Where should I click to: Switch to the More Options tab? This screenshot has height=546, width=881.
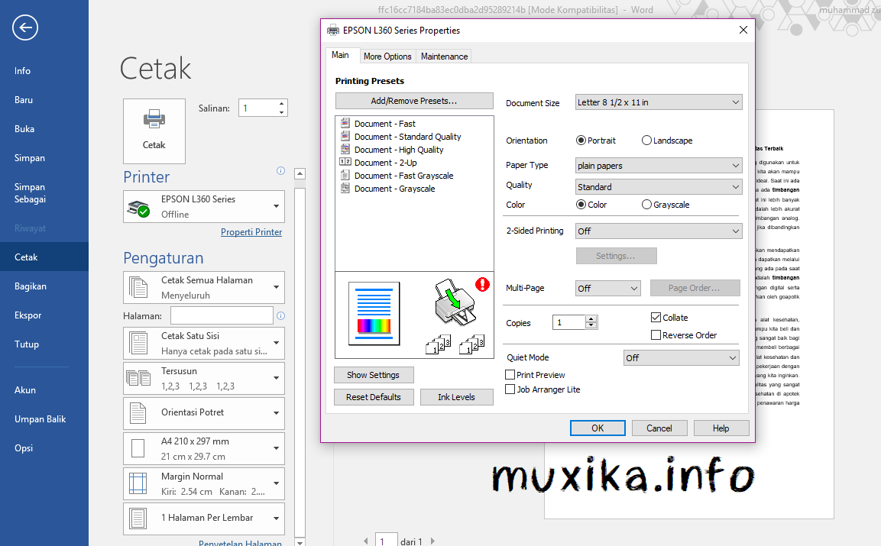click(x=387, y=57)
